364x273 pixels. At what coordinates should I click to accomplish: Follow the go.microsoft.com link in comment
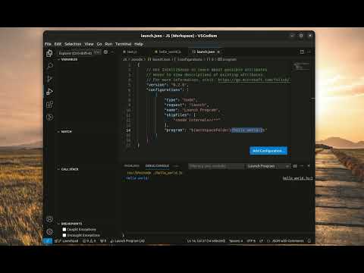tap(254, 80)
